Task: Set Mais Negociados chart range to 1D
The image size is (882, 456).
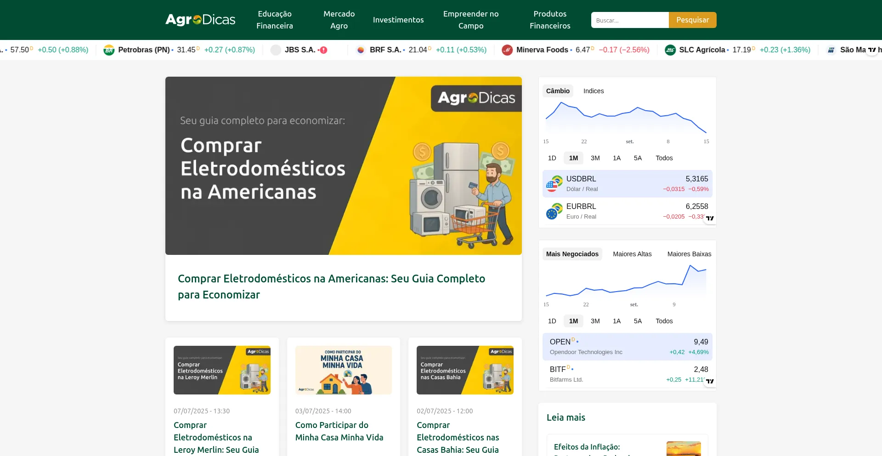Action: (x=552, y=321)
